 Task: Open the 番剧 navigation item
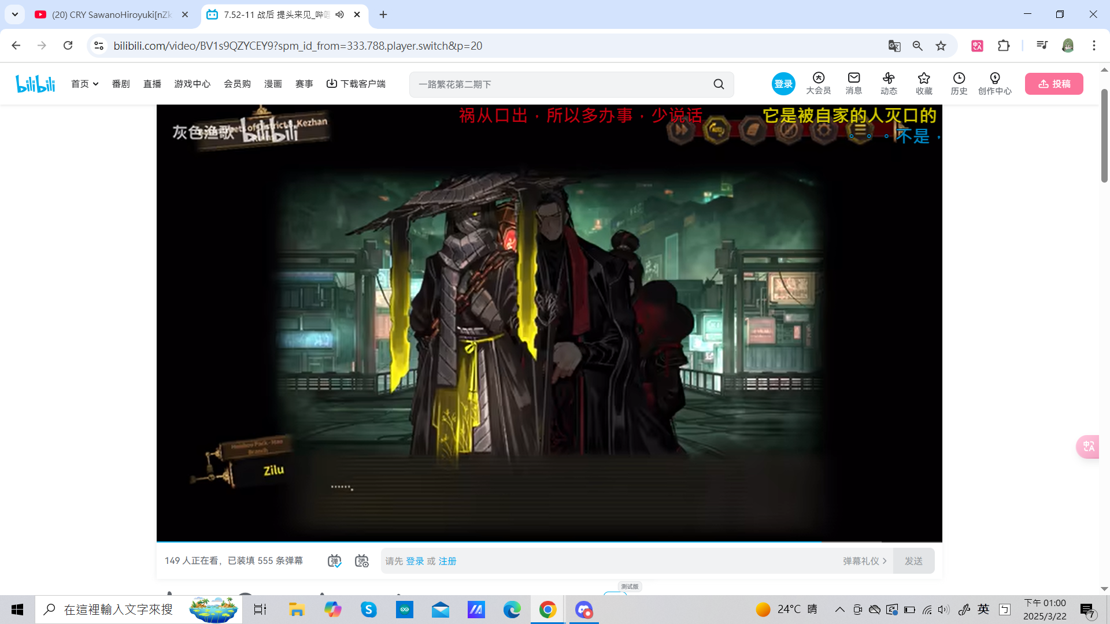pyautogui.click(x=121, y=84)
